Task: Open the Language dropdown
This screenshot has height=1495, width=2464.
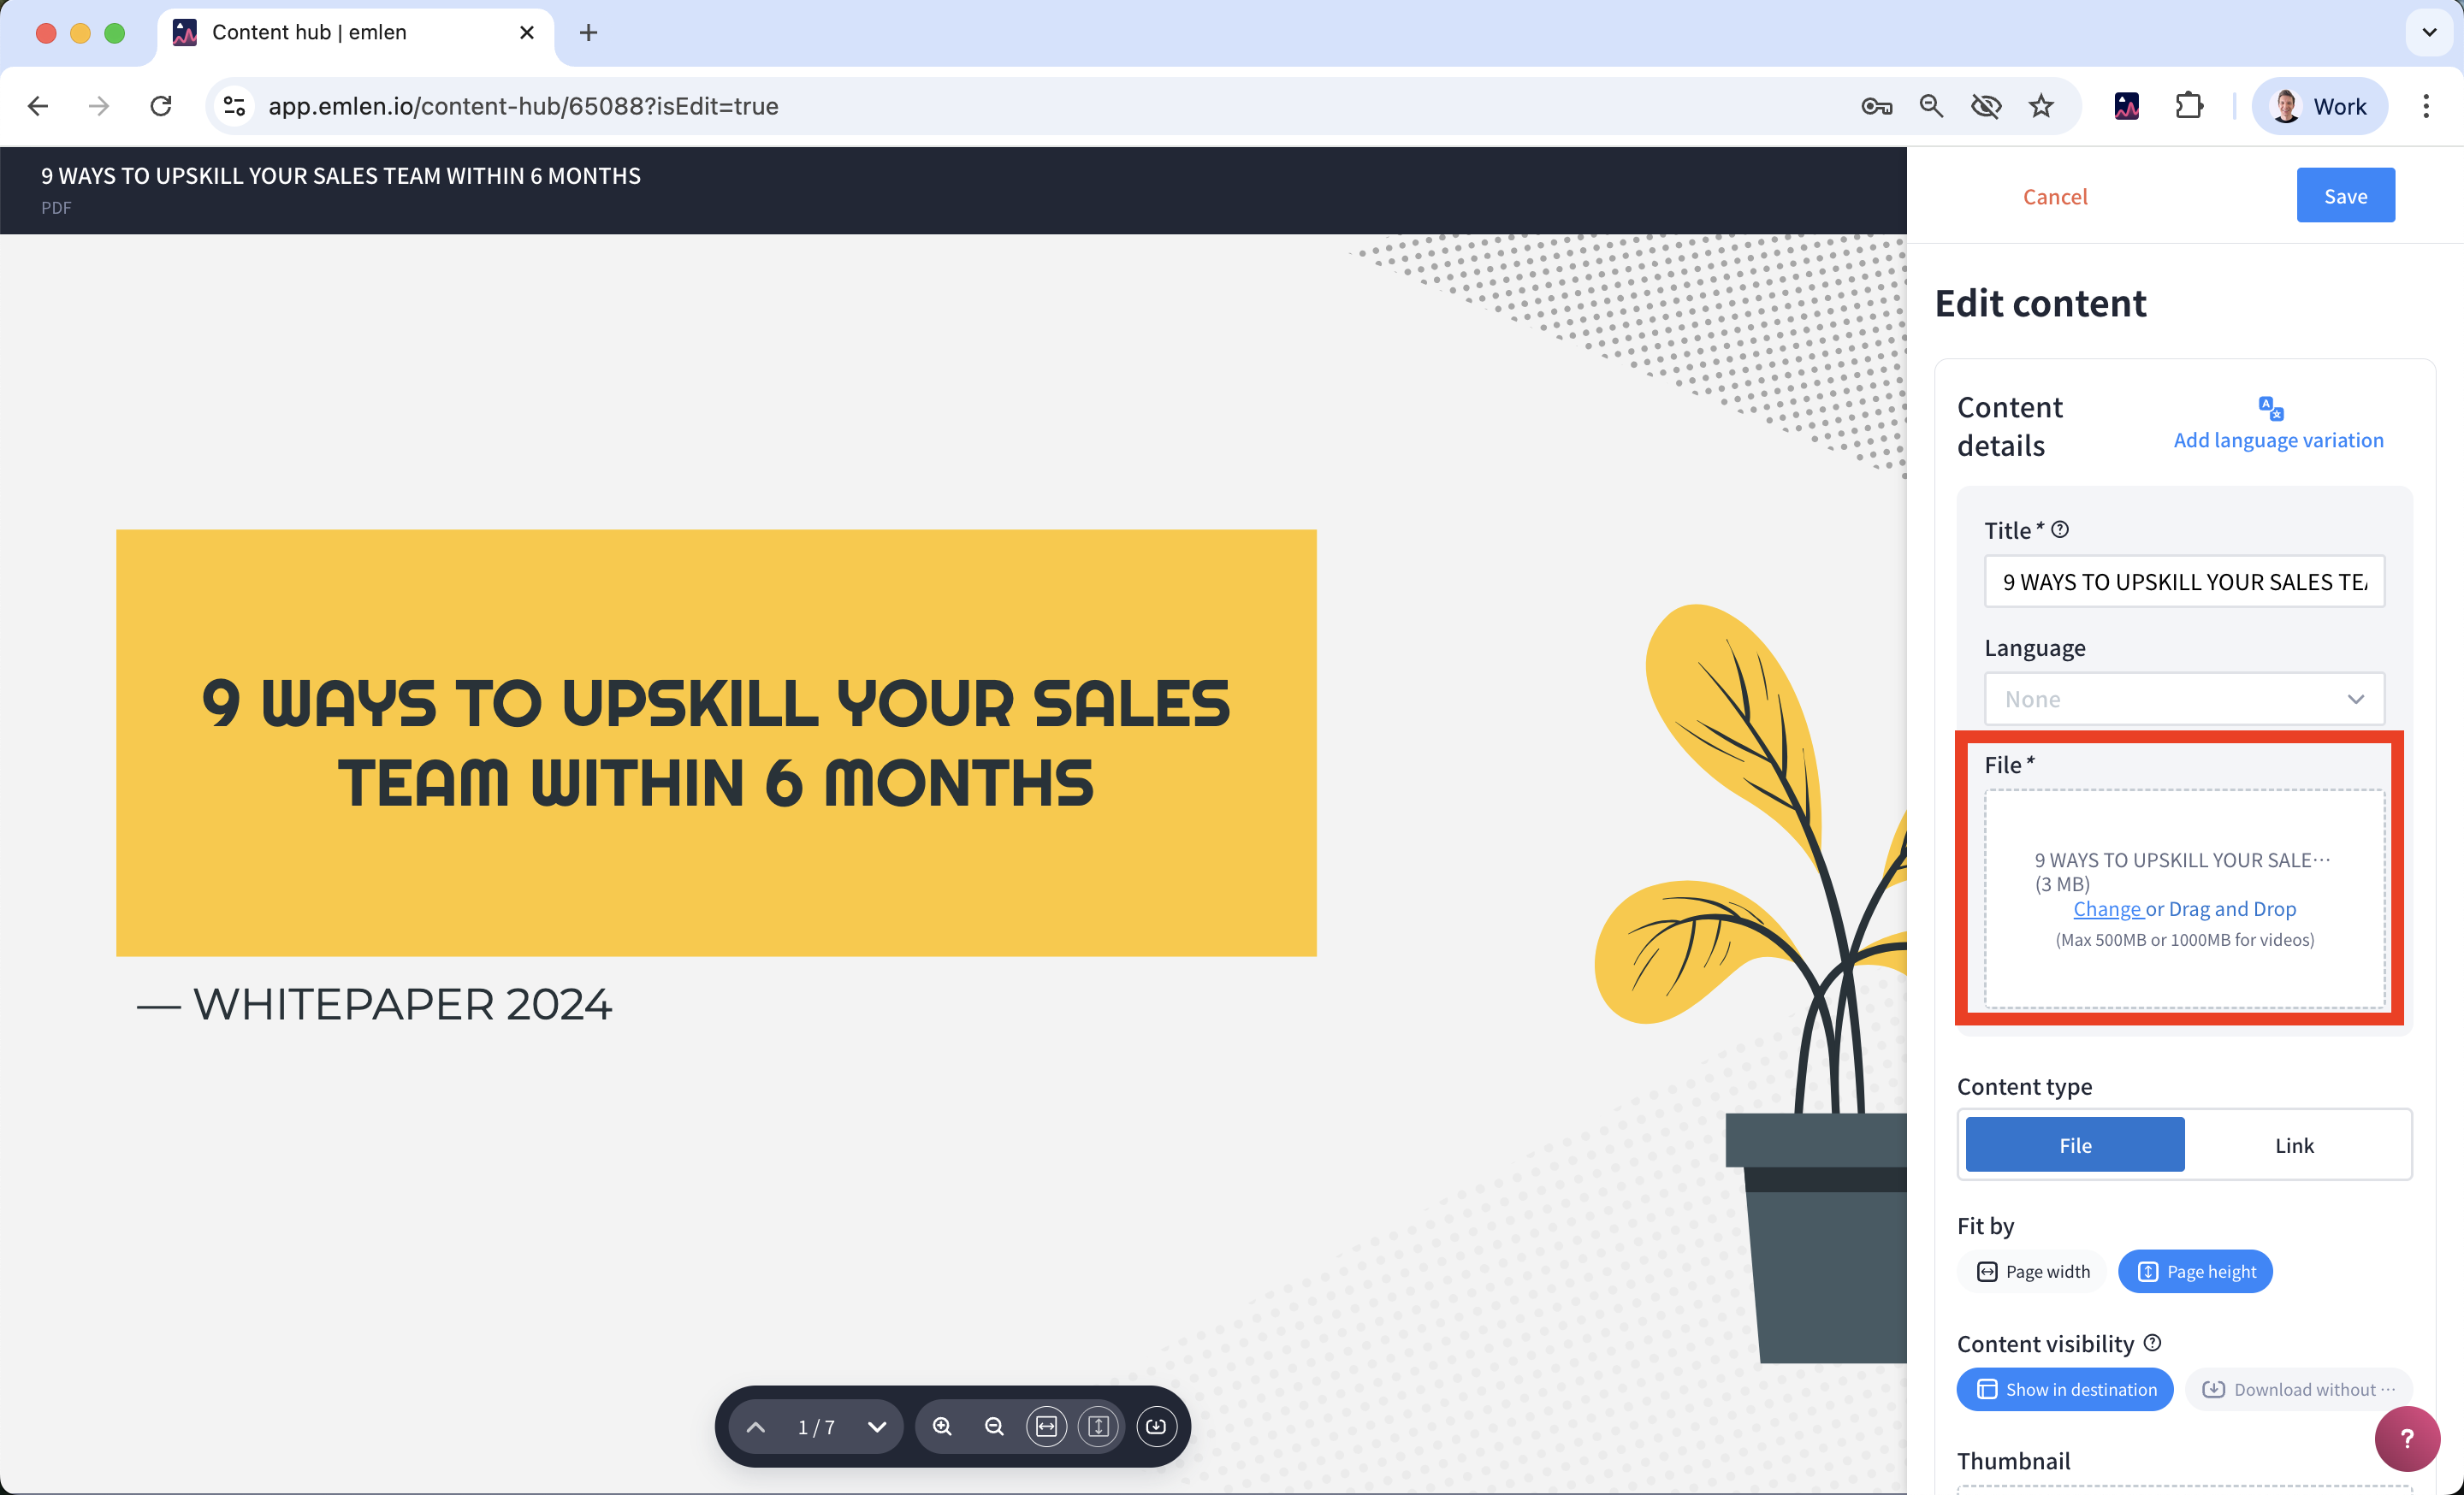Action: 2184,699
